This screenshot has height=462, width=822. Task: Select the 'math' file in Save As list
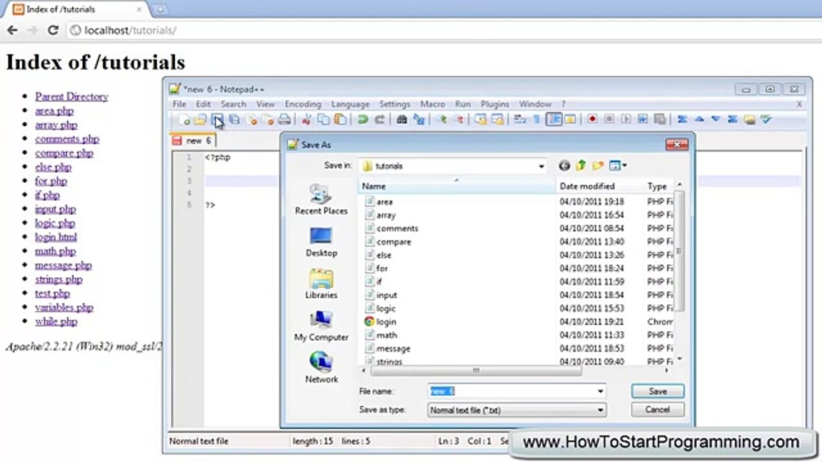coord(387,335)
